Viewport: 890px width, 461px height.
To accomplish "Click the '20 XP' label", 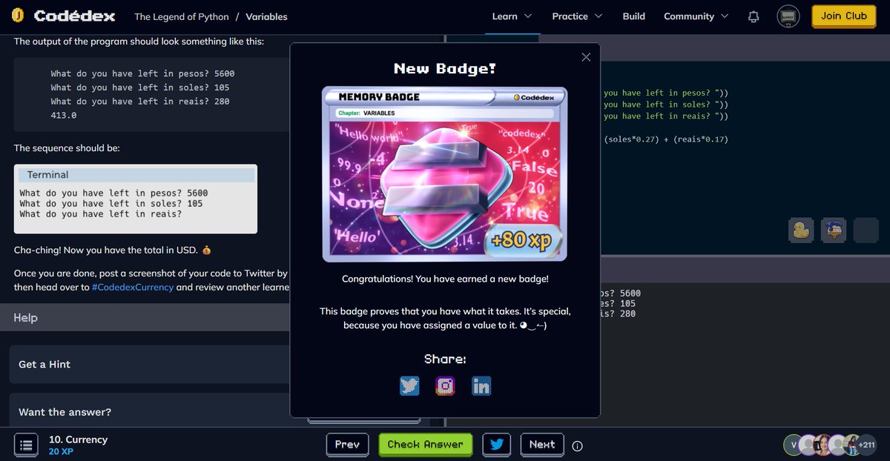I will click(61, 451).
